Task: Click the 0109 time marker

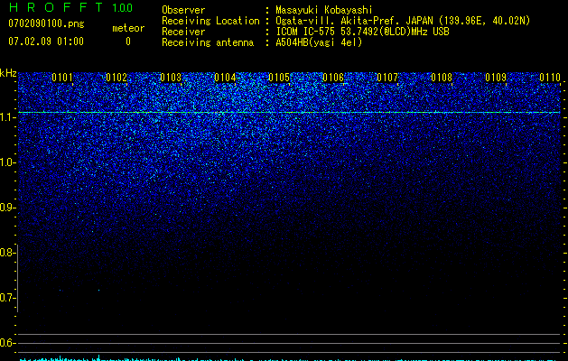Action: [496, 78]
